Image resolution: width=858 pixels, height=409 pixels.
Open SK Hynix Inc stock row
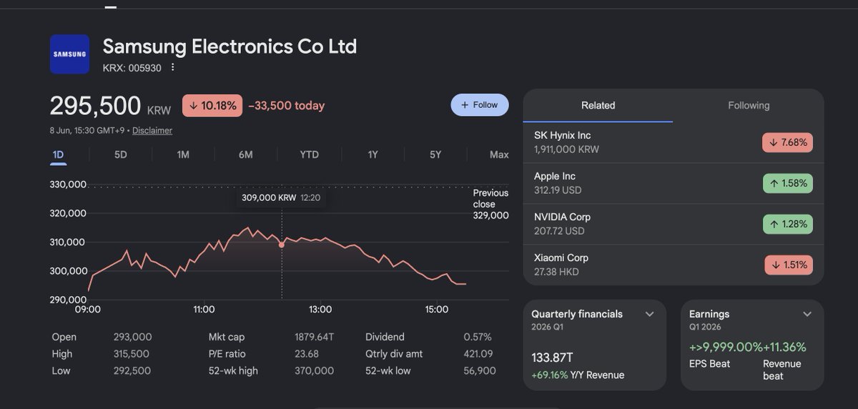[674, 142]
